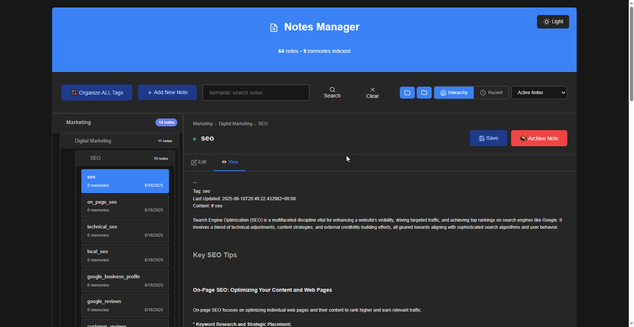The image size is (634, 327).
Task: Archive the current seo note
Action: tap(539, 138)
